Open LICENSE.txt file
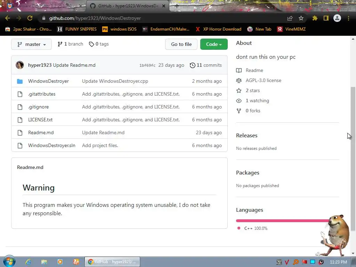356x267 pixels. (x=40, y=120)
